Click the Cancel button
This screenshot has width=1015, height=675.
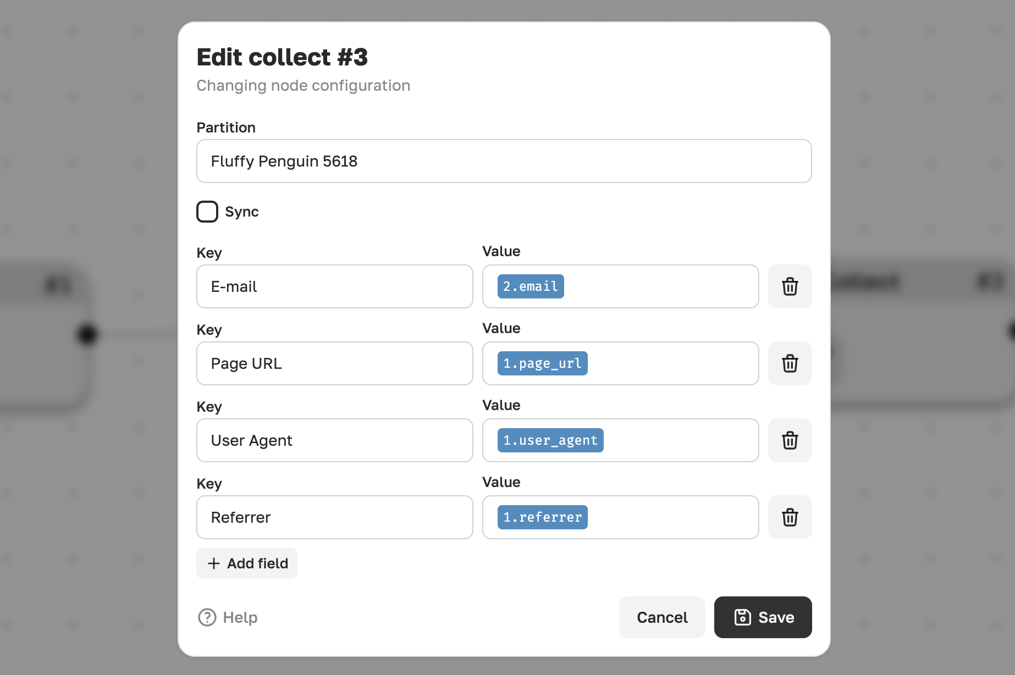pyautogui.click(x=662, y=617)
